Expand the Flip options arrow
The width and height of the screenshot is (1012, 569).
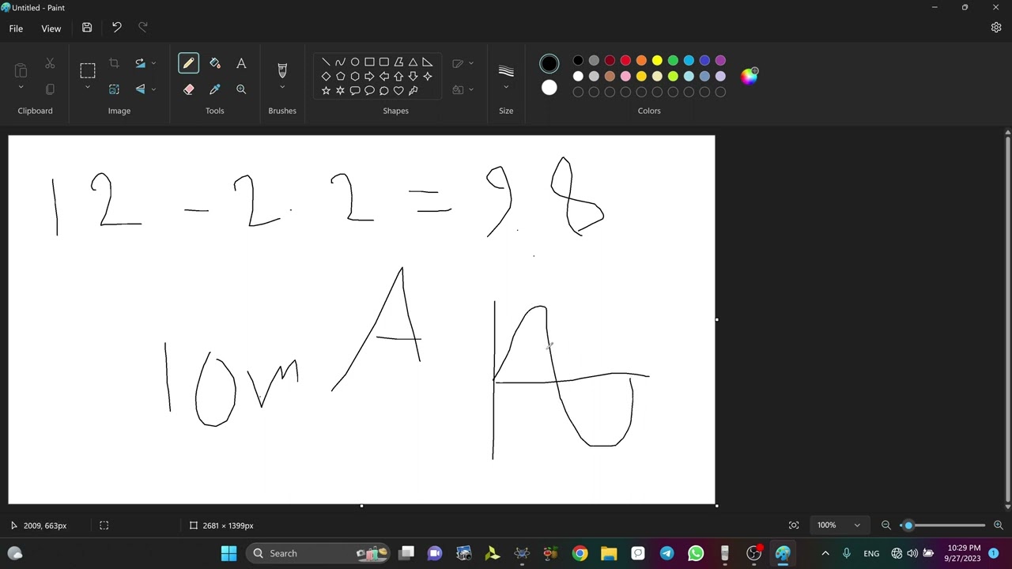pos(153,89)
